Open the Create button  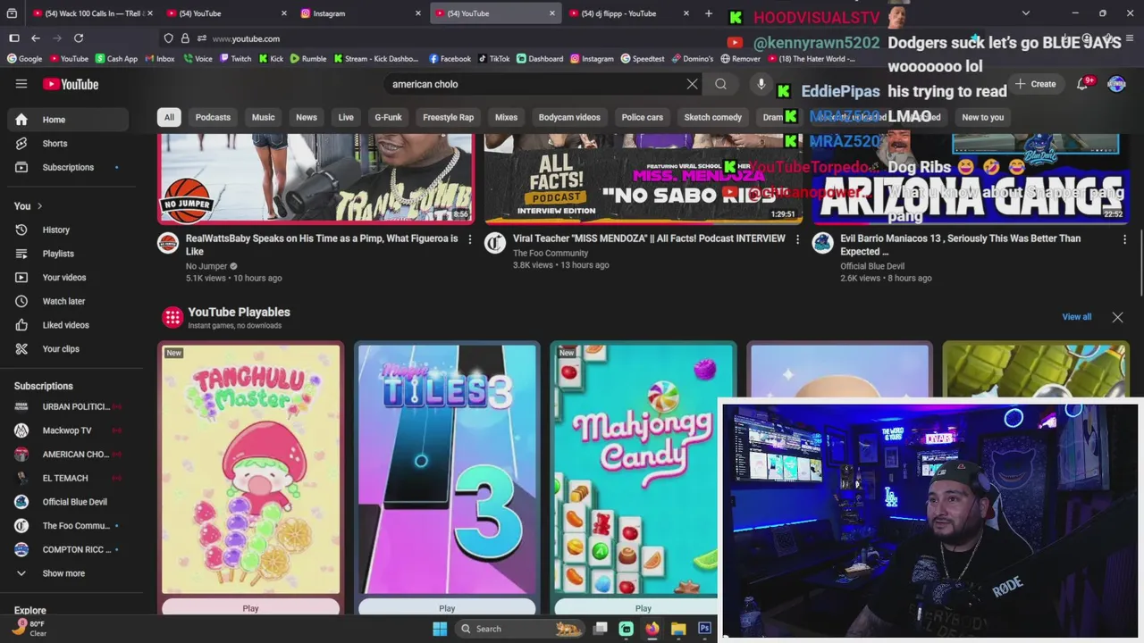(x=1035, y=84)
